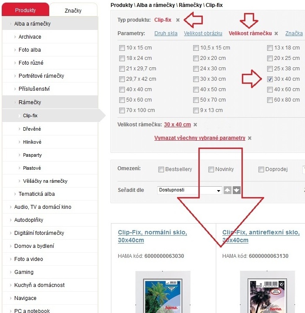Select the 9 x 13 cm checkbox
The height and width of the screenshot is (313, 305).
(196, 110)
